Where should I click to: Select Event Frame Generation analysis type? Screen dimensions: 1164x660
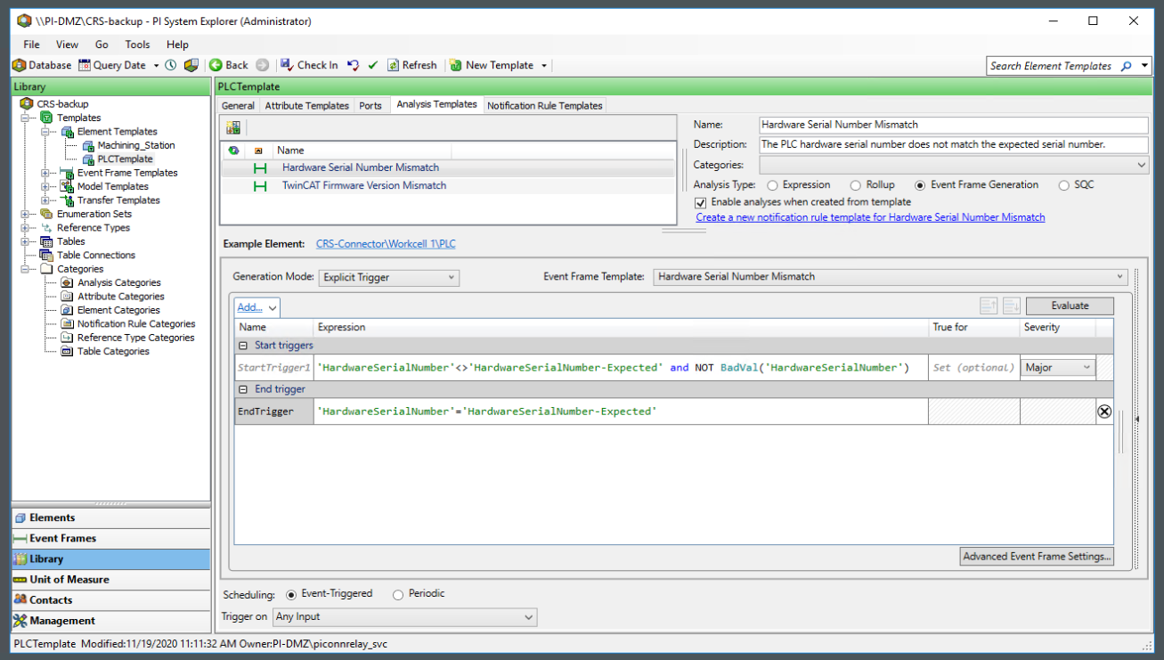tap(920, 185)
